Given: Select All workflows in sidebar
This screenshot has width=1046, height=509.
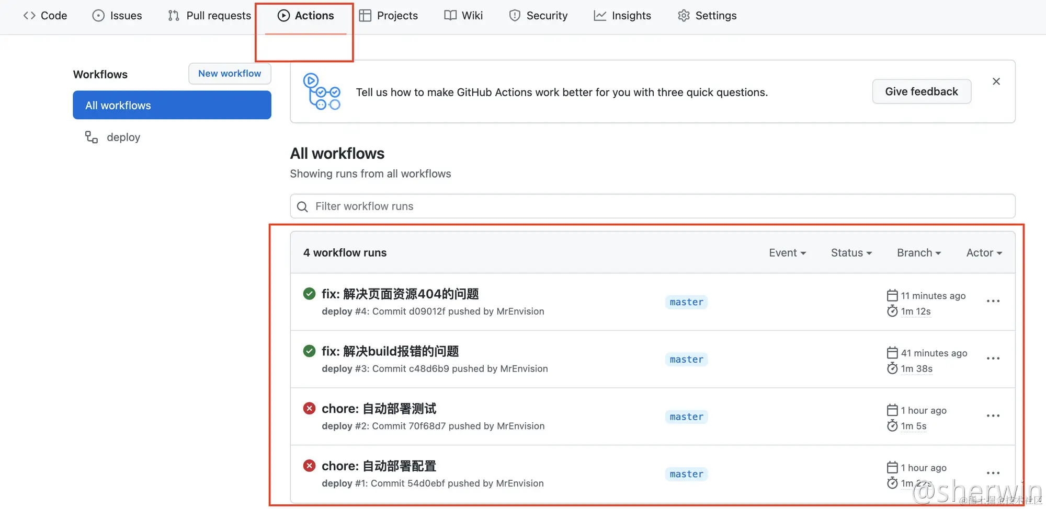Looking at the screenshot, I should [172, 105].
